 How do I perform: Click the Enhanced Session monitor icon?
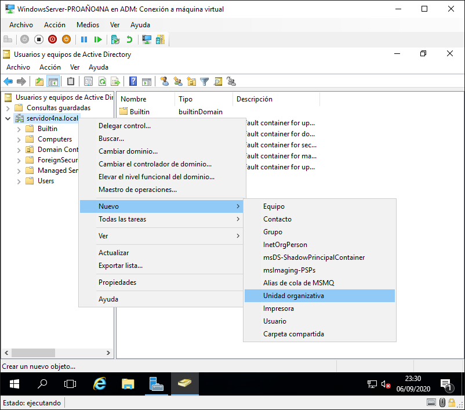coord(147,39)
